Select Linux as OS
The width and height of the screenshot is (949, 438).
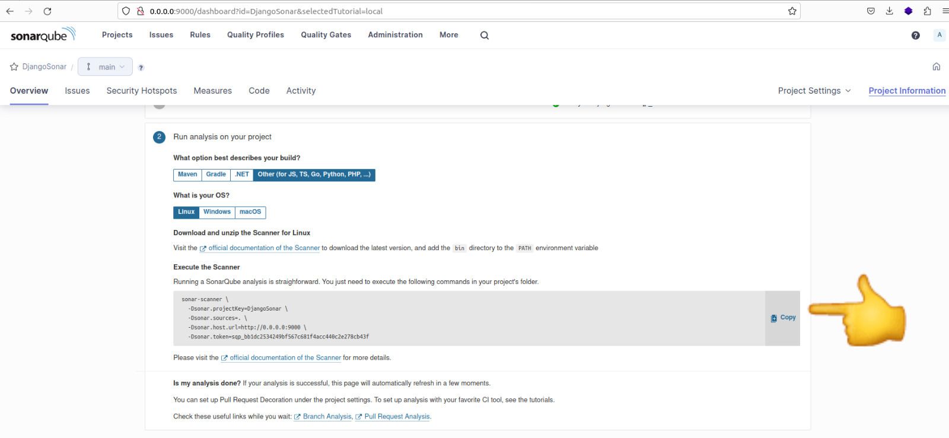tap(186, 212)
